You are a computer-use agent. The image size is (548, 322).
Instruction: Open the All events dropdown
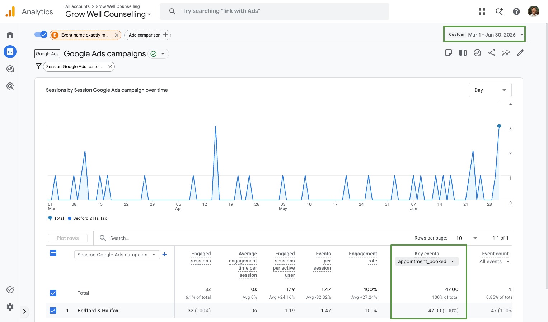[494, 261]
